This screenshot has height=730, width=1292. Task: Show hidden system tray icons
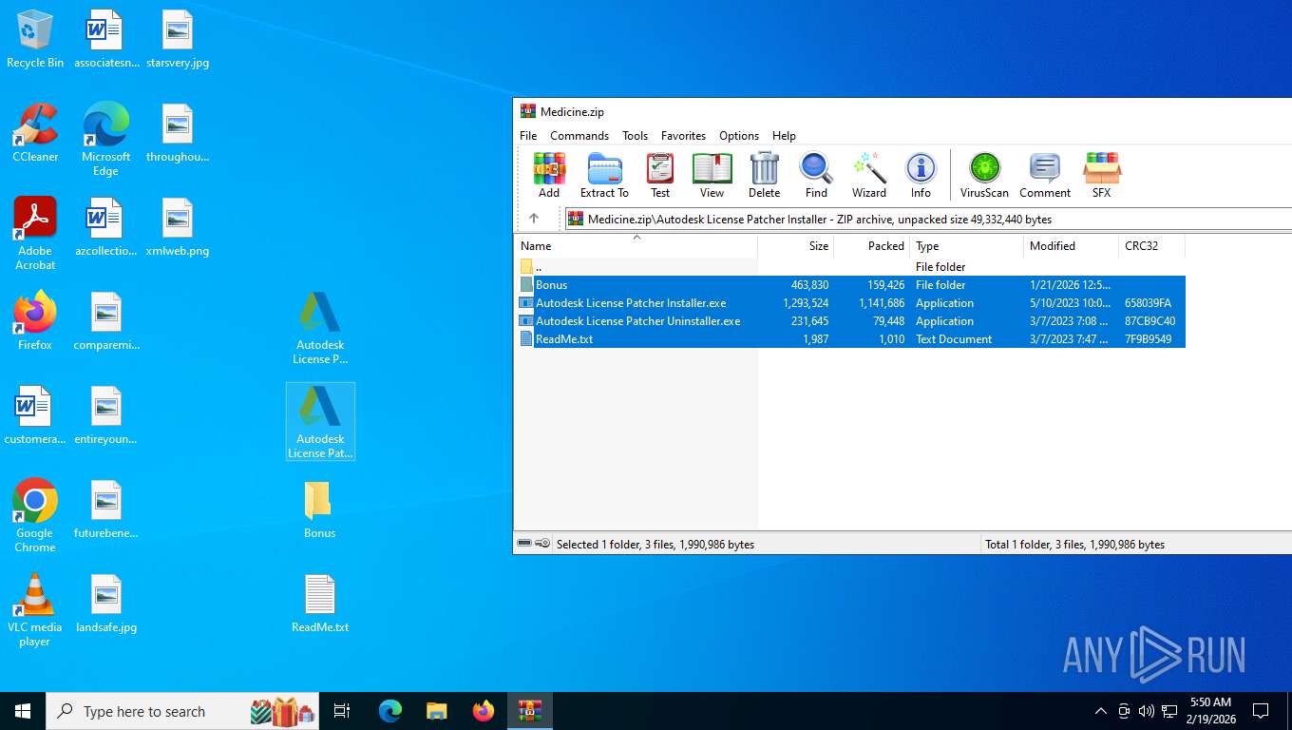coord(1101,711)
